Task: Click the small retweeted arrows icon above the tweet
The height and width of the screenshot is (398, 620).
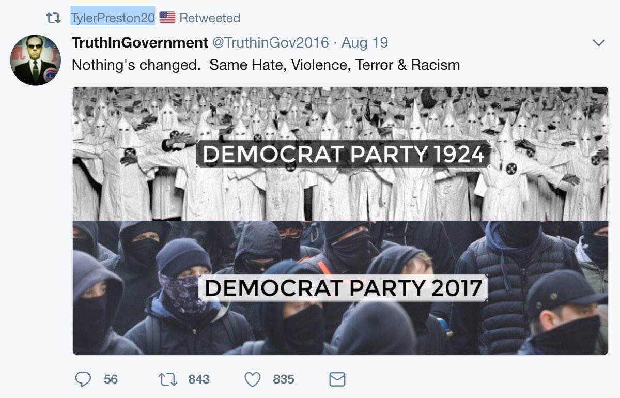Action: pyautogui.click(x=53, y=18)
